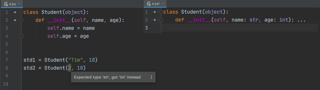
Task: Collapse the Student class fold in a.py
Action: 21,12
